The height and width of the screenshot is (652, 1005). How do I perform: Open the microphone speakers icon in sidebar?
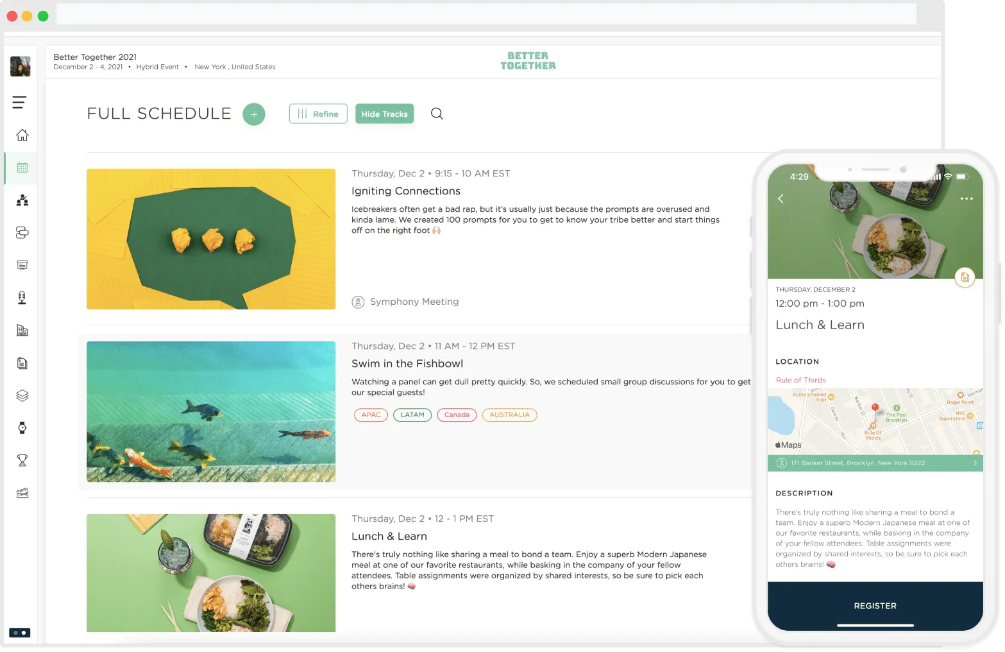[22, 298]
